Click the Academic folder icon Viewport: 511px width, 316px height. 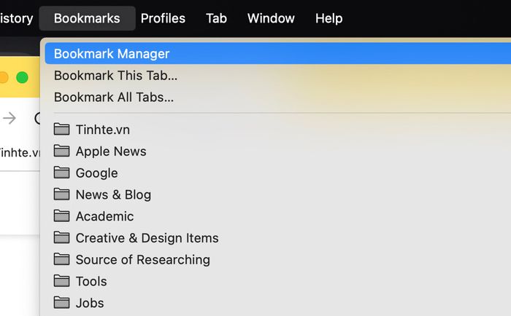point(61,216)
